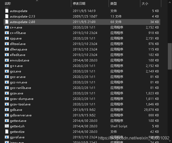
Task: Click the gcov.exe application icon
Action: point(7,93)
